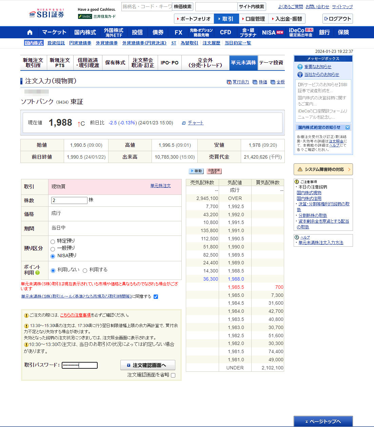Click the 注文確認画面へ button
The image size is (374, 427).
pos(148,365)
